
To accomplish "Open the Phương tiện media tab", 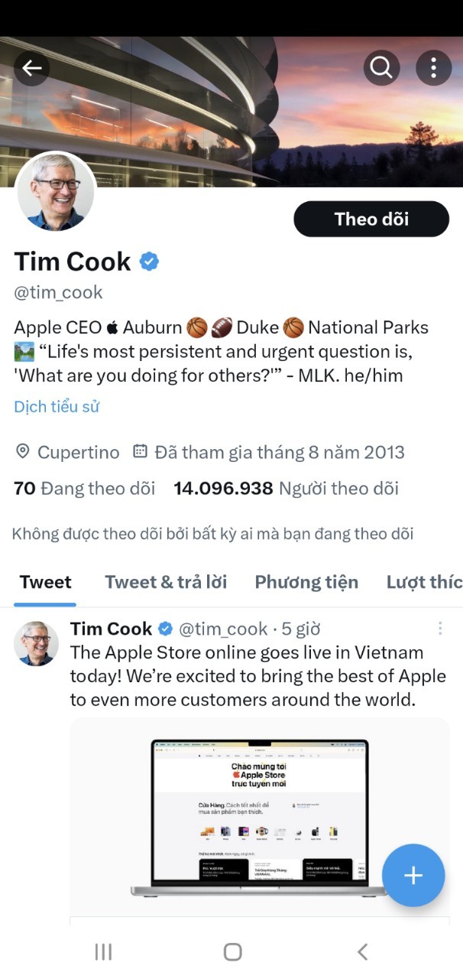I will coord(306,581).
